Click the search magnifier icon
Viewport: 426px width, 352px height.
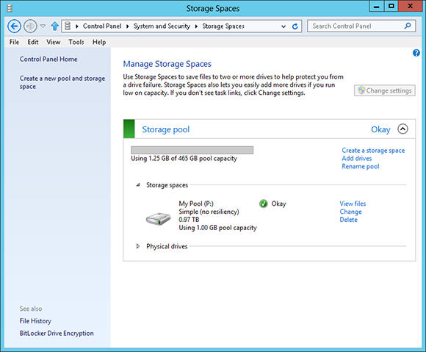tap(408, 26)
